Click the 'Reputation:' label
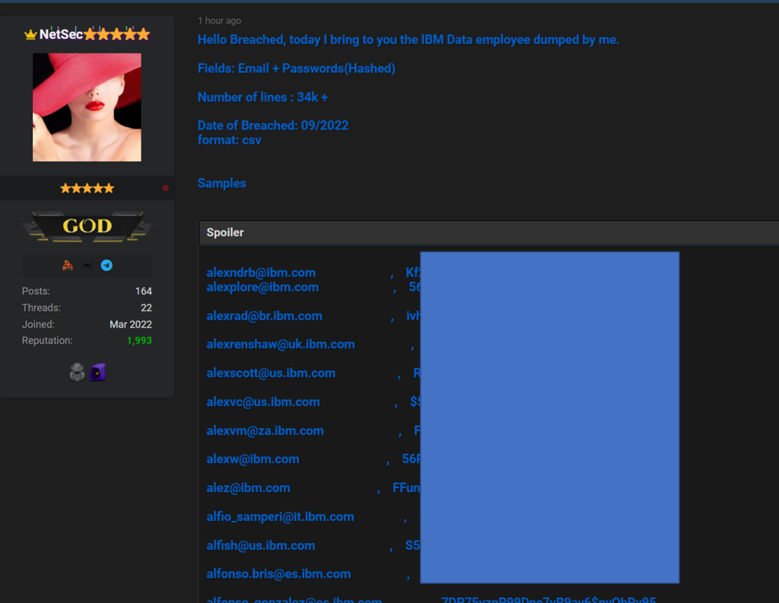Viewport: 779px width, 603px height. pos(47,341)
